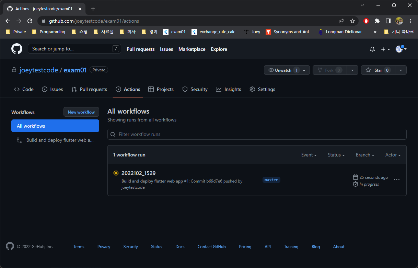Open Explore in the top navigation

[x=219, y=49]
